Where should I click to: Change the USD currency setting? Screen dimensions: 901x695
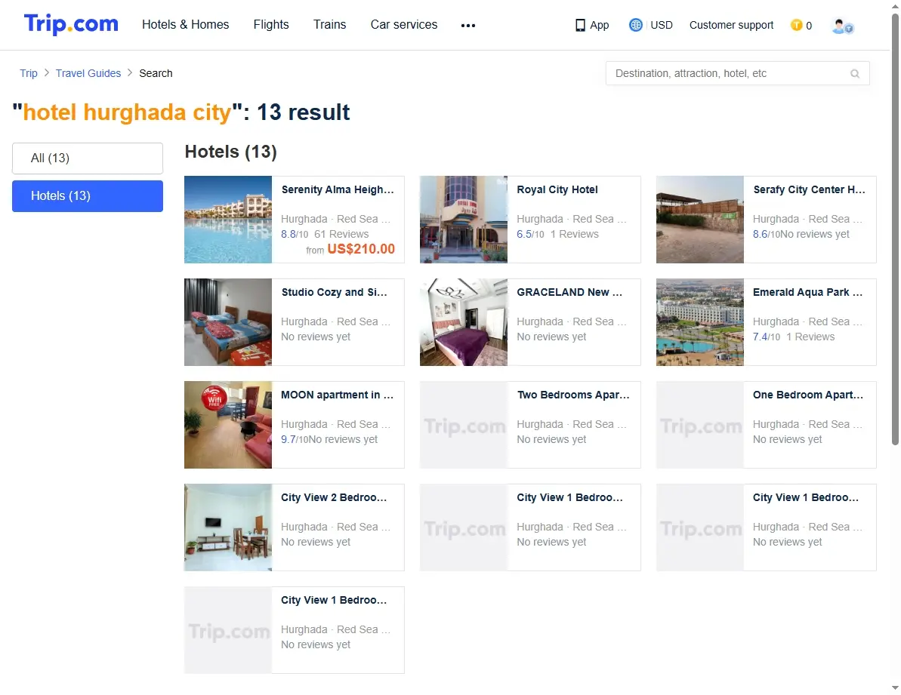662,25
